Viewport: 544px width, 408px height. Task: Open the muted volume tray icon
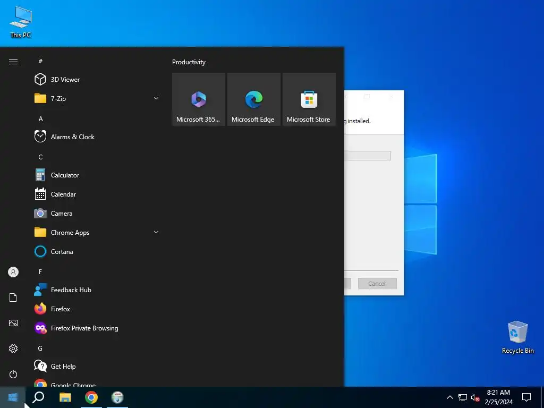[475, 397]
